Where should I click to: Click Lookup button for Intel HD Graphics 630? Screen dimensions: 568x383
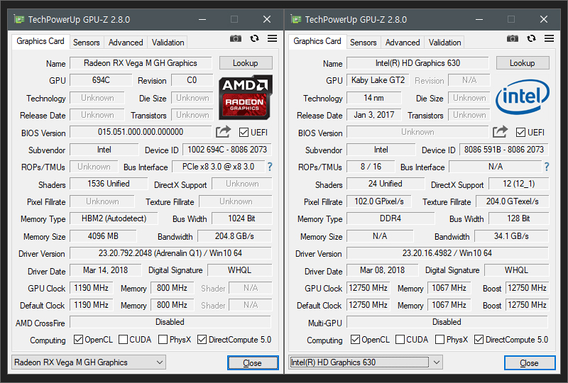[523, 63]
